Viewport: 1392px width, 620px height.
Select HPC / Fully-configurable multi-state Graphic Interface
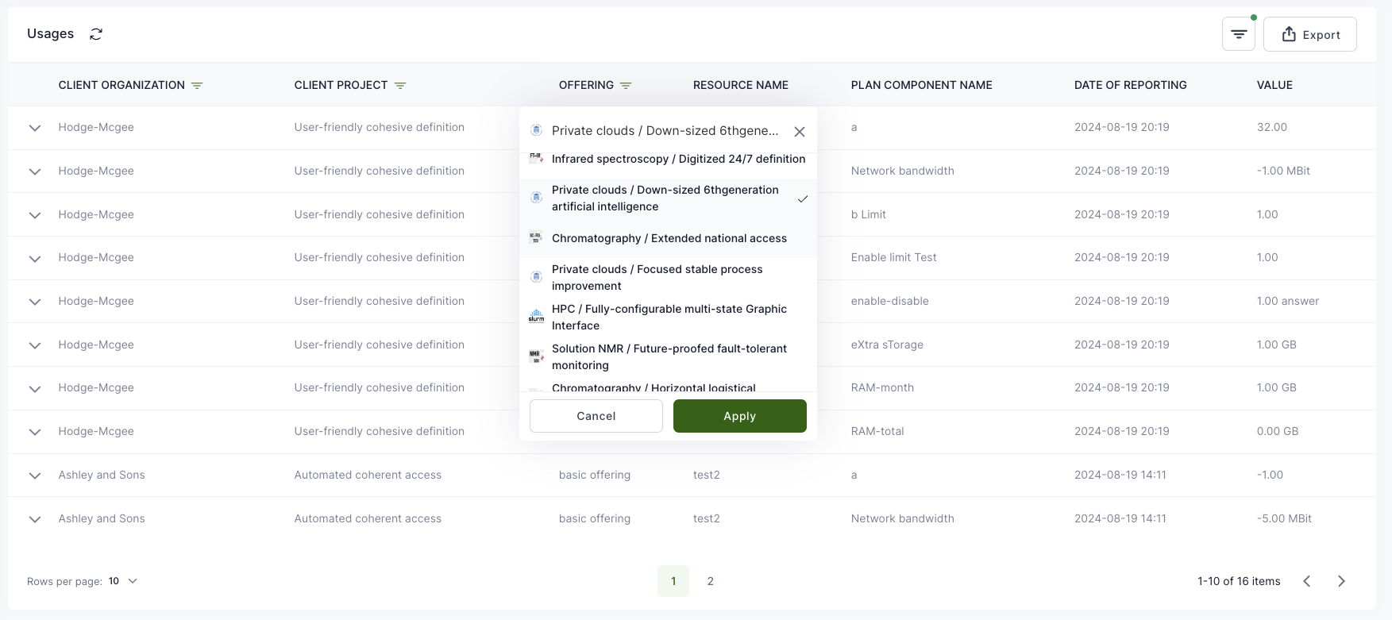pyautogui.click(x=669, y=317)
